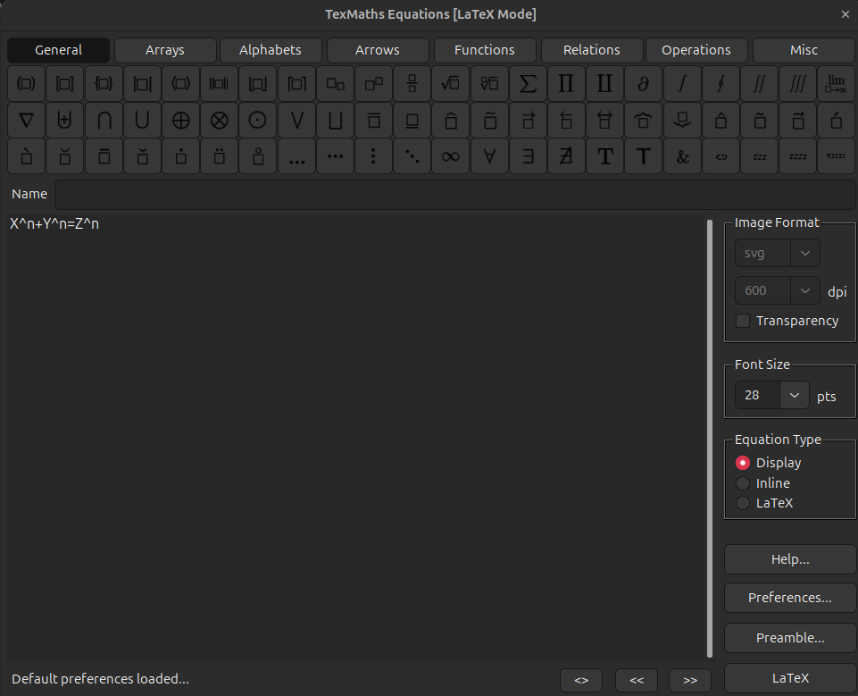This screenshot has height=696, width=858.
Task: Expand the svg image format dropdown
Action: (804, 253)
